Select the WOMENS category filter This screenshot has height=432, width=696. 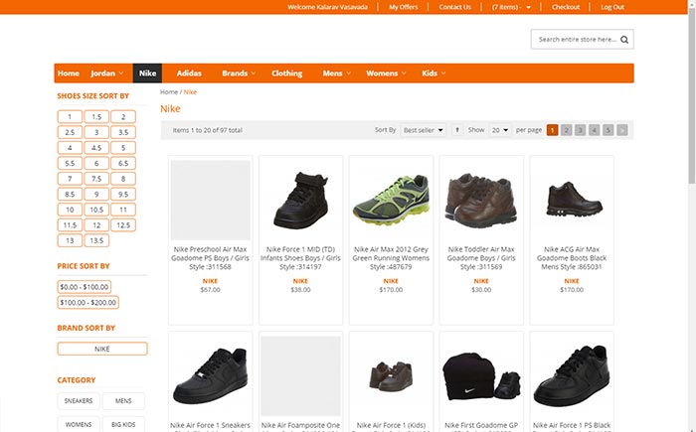(x=79, y=424)
